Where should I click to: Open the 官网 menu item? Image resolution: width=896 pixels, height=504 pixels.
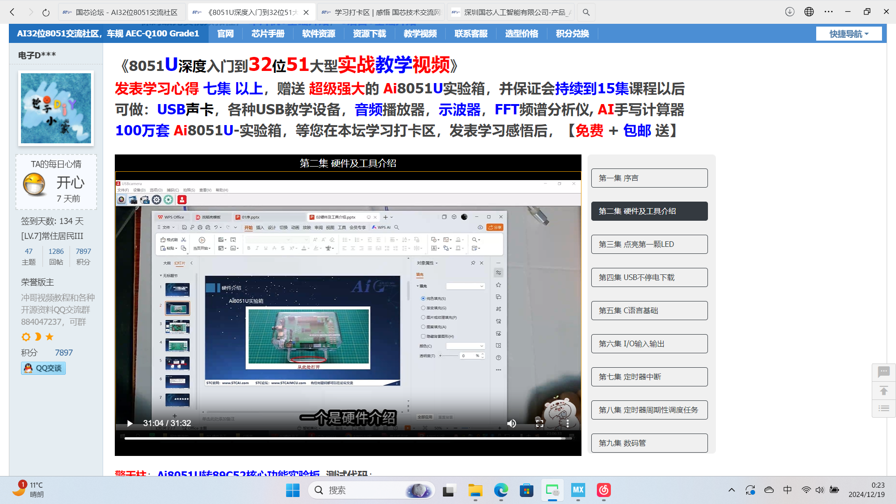[225, 34]
